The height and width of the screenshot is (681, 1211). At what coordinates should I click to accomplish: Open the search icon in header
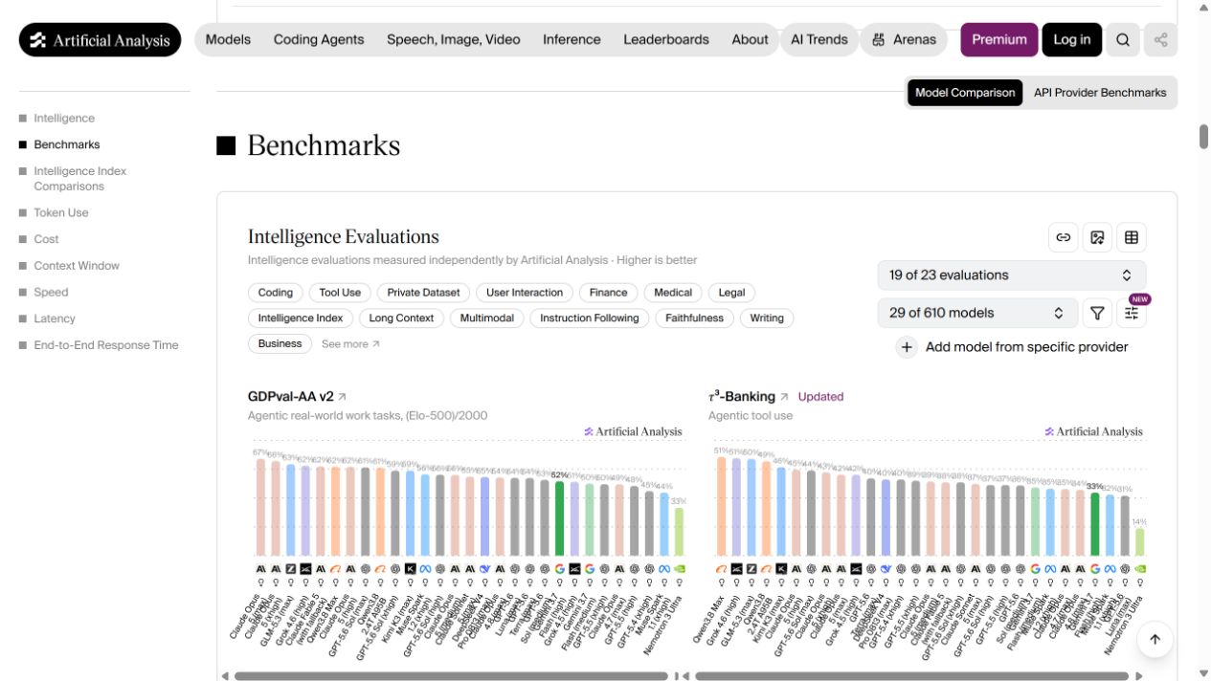(1123, 40)
